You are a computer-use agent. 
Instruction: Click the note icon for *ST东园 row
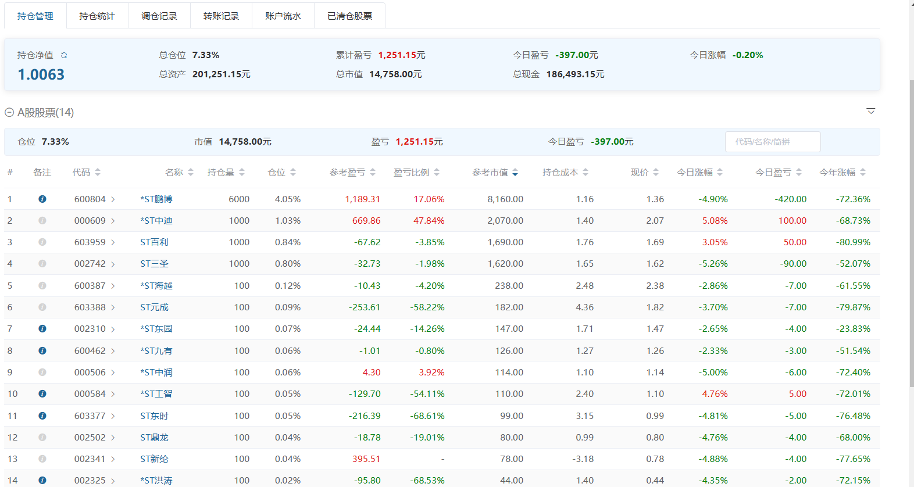tap(42, 329)
